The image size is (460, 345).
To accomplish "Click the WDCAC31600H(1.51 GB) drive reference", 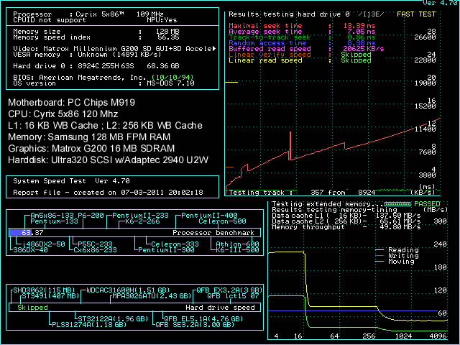I will [x=128, y=290].
